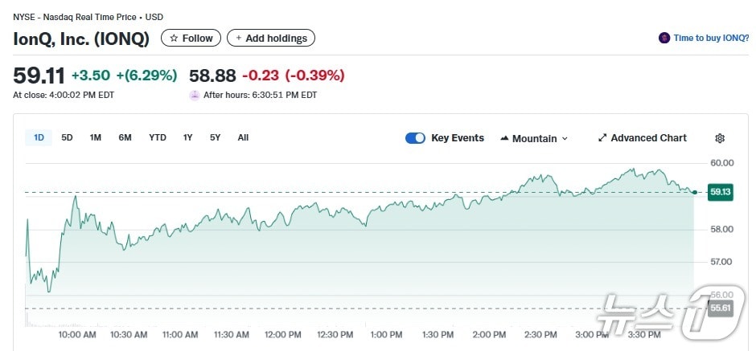Show the All time range
This screenshot has width=756, height=351.
coord(243,137)
